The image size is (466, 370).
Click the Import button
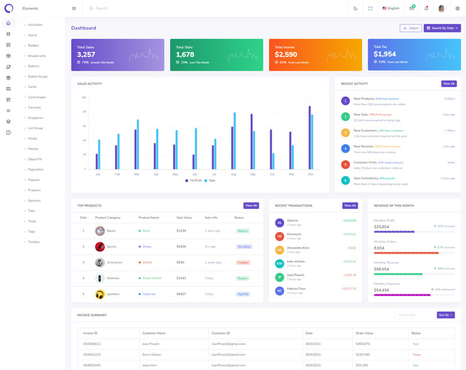(411, 28)
